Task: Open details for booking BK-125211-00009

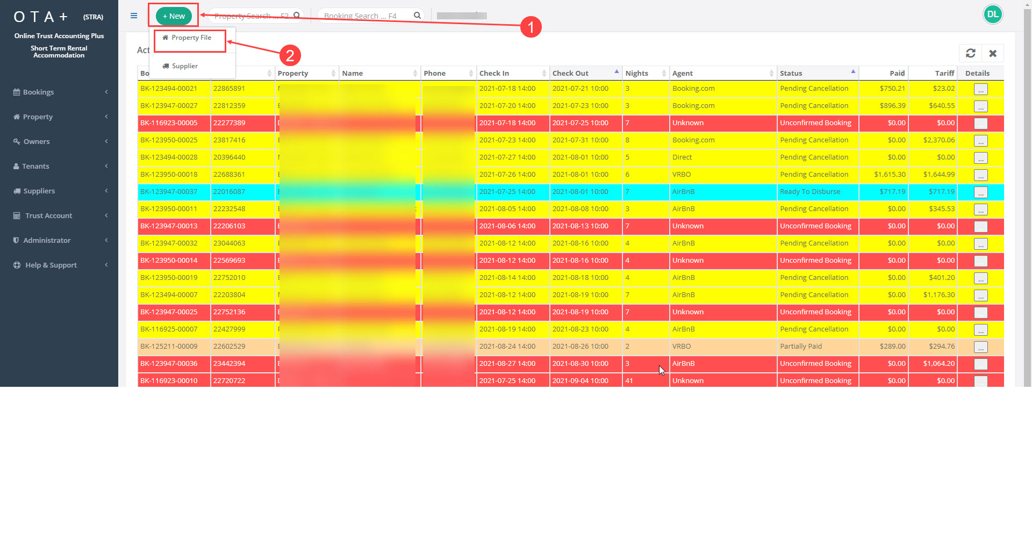Action: [x=980, y=347]
